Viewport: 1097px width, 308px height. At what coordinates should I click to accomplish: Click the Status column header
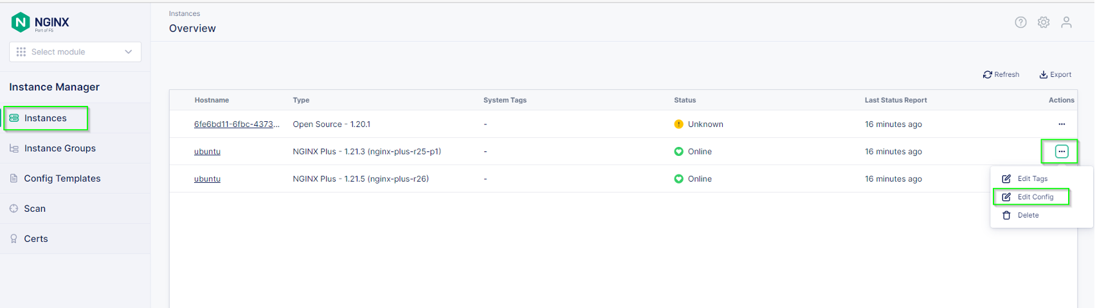pos(685,100)
